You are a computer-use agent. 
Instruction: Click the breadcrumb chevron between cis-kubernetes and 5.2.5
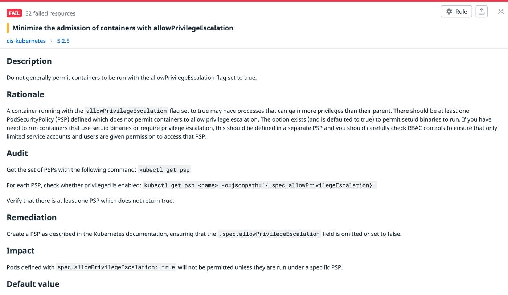tap(51, 41)
